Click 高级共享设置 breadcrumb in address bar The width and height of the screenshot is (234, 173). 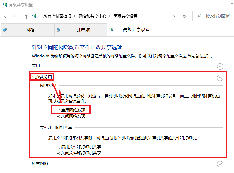[x=125, y=16]
